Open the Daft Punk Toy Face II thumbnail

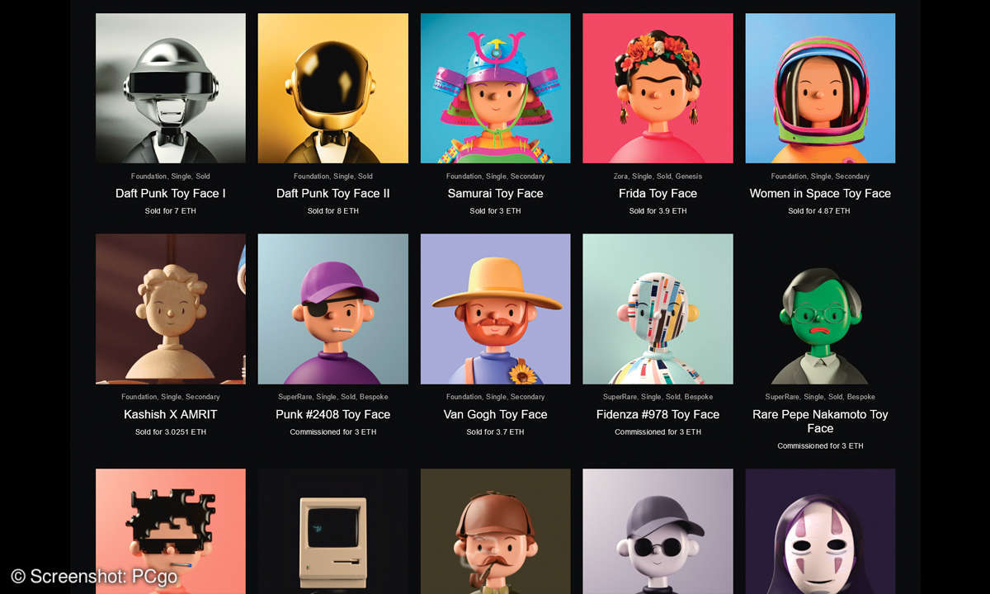pyautogui.click(x=332, y=88)
